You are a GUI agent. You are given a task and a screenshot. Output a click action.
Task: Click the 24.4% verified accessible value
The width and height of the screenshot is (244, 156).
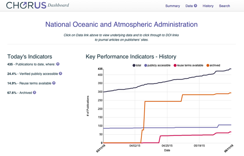coord(12,74)
